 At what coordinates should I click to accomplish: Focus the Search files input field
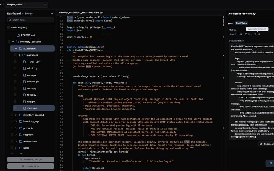(x=30, y=20)
